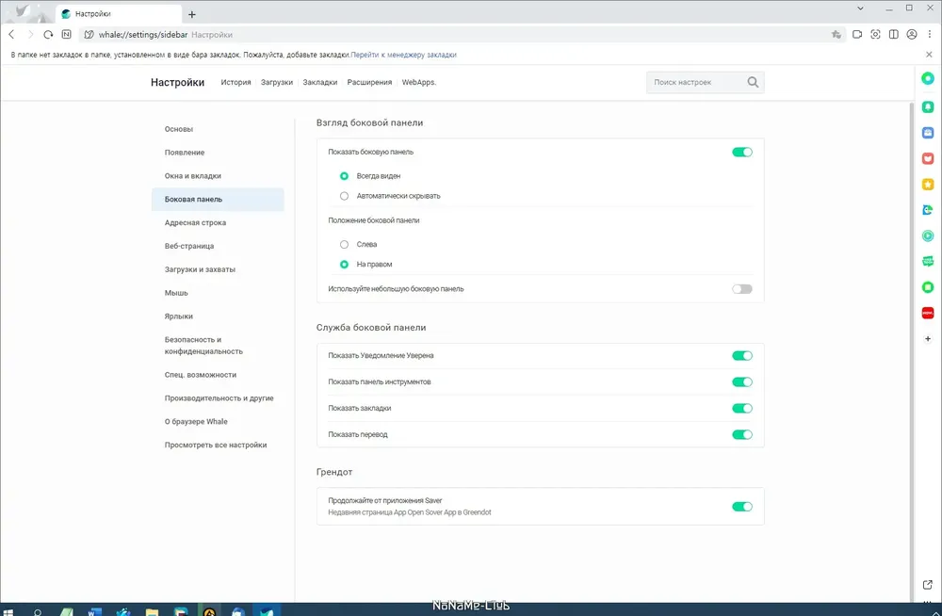Select the 'Всегда виден' radio option
Viewport: 942px width, 616px height.
[x=344, y=176]
